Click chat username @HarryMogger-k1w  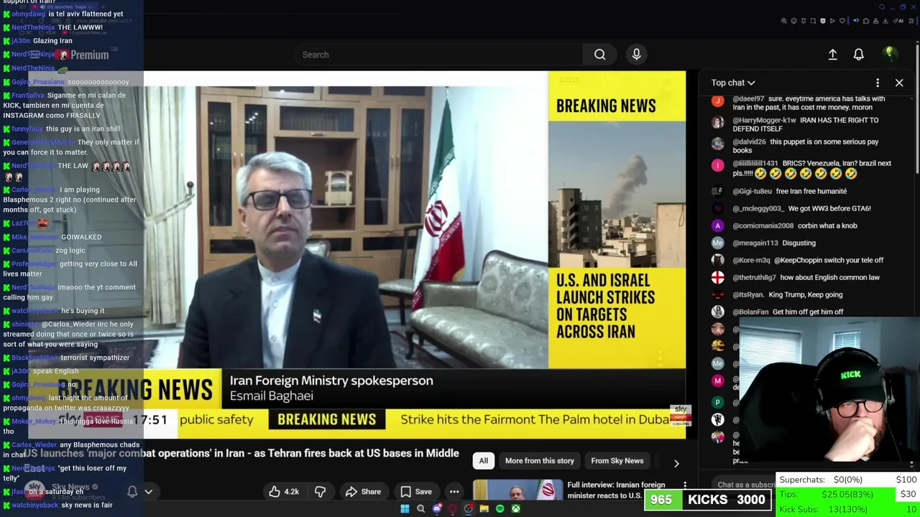coord(764,121)
